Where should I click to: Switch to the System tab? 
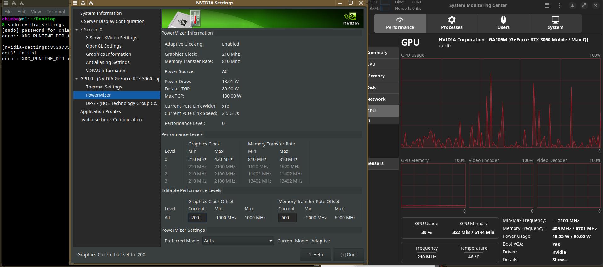[555, 23]
